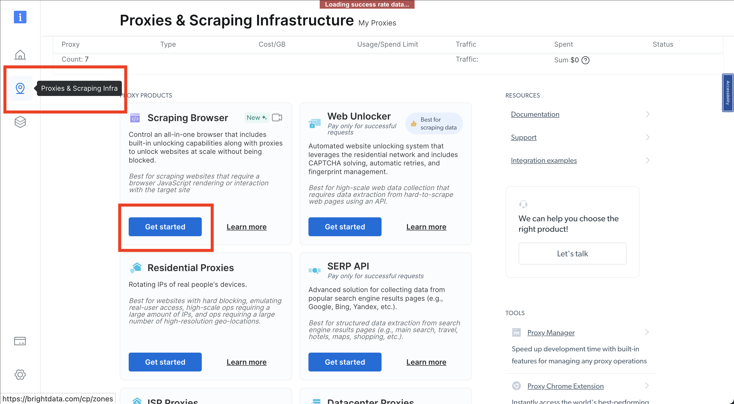Open the zones stack icon in the sidebar

click(x=20, y=122)
